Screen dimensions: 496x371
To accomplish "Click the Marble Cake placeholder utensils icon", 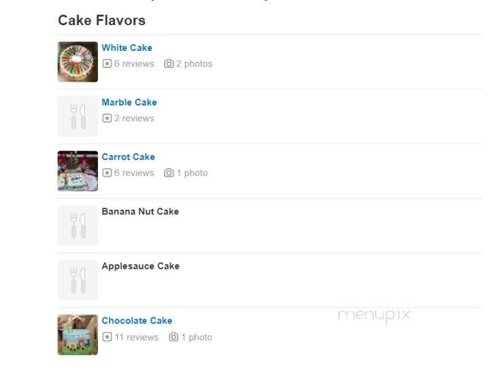I will click(78, 116).
